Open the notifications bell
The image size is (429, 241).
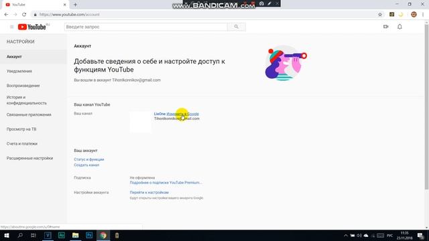point(400,27)
